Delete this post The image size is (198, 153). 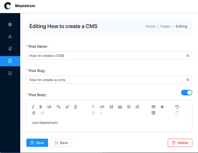pyautogui.click(x=180, y=143)
